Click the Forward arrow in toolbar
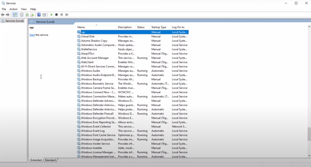The width and height of the screenshot is (311, 167). pos(8,15)
